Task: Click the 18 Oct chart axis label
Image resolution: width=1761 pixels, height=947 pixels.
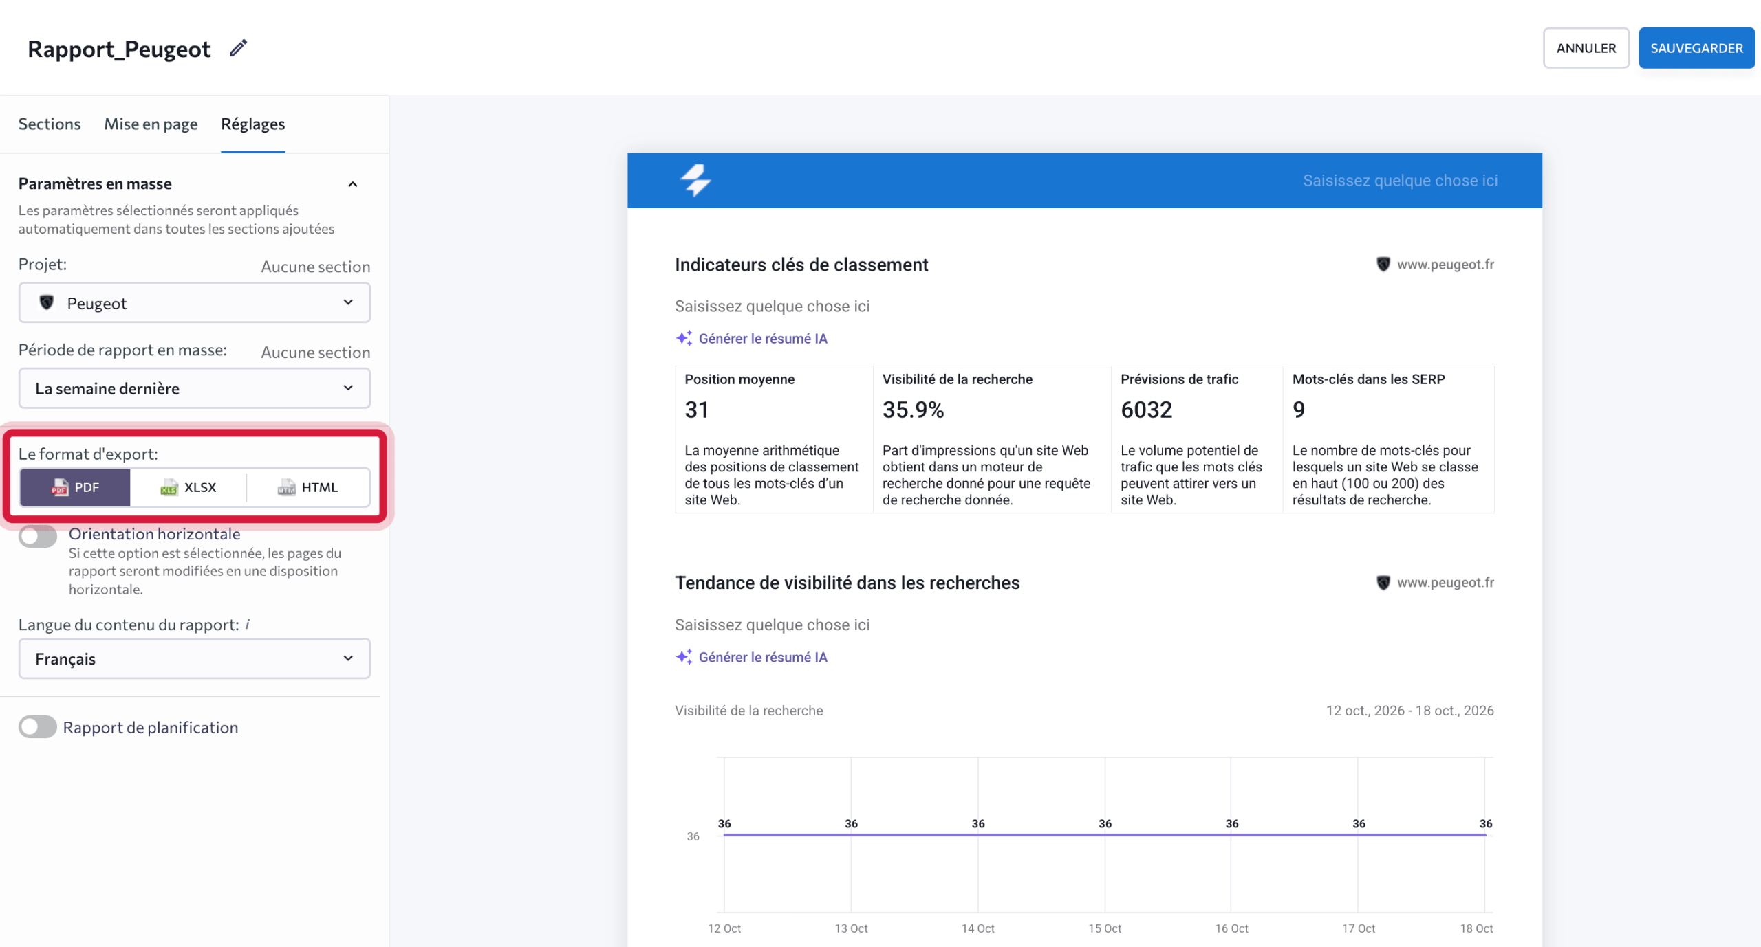Action: tap(1476, 928)
